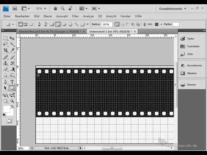Viewport: 207px width, 155px height.
Task: Open the Ebenen panel
Action: 192,85
